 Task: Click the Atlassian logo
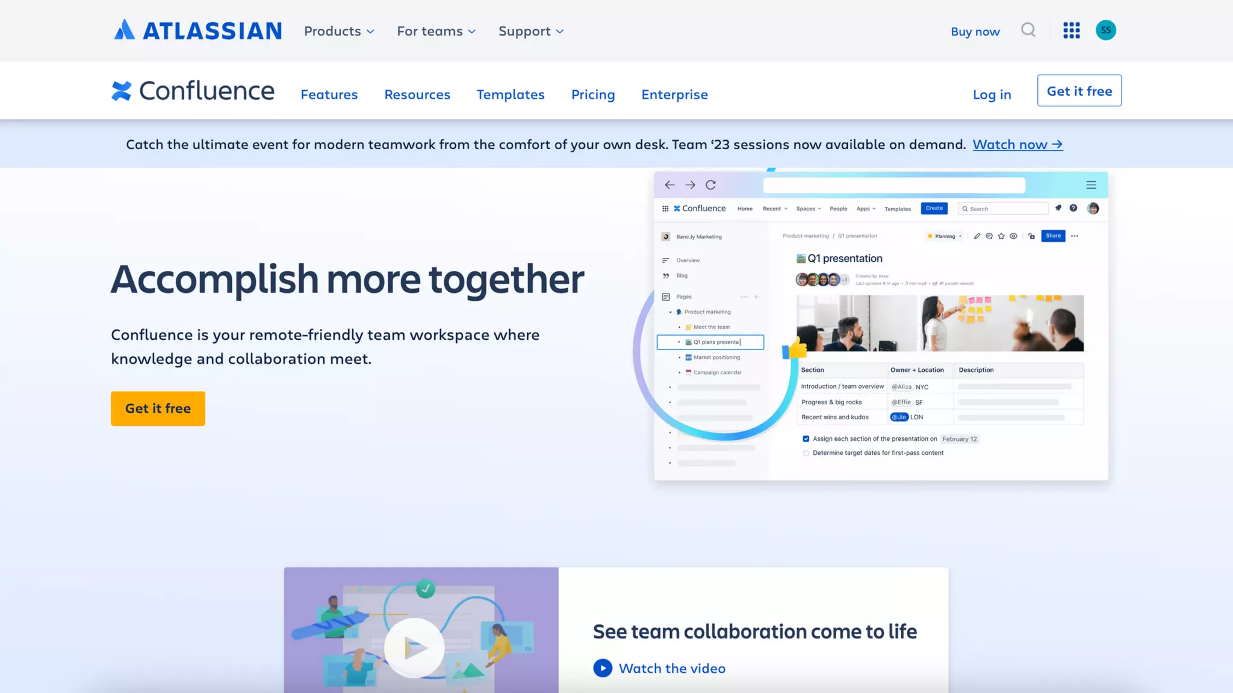tap(197, 30)
